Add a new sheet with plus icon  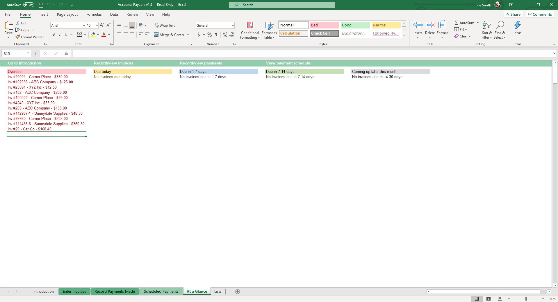tap(238, 292)
